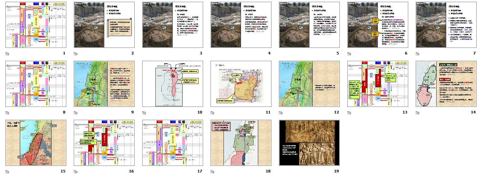Click the animation star below slide 15
The height and width of the screenshot is (177, 482).
point(7,172)
